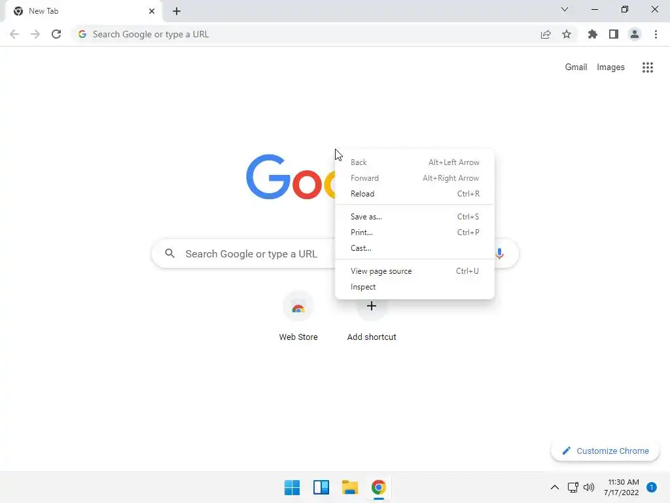Screen dimensions: 670x503
Task: Open the notification badge icon
Action: click(x=652, y=487)
